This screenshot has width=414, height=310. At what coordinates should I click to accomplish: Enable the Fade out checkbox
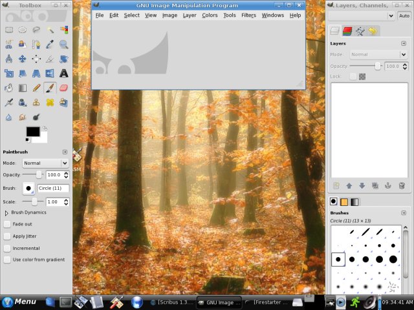pos(7,224)
